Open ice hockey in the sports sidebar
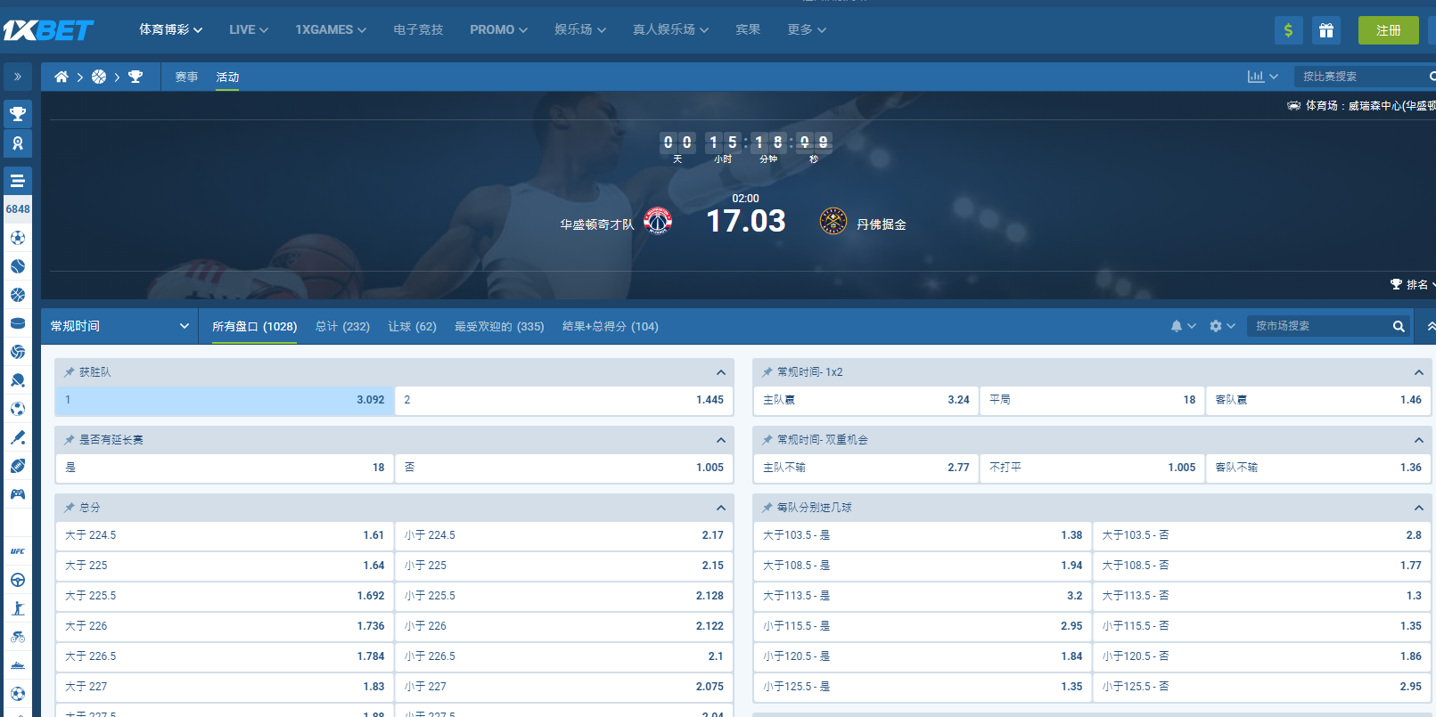The width and height of the screenshot is (1436, 717). pyautogui.click(x=17, y=323)
